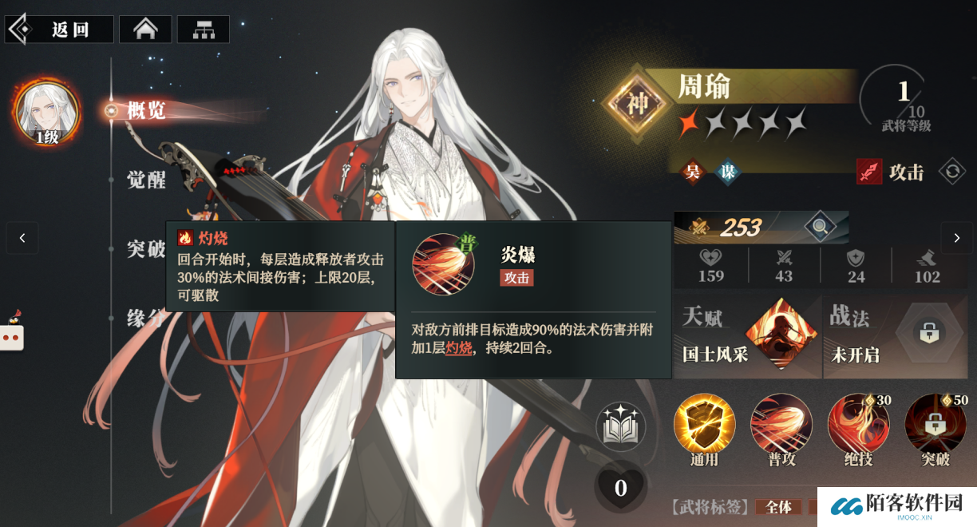Select the 绝技 skill icon
This screenshot has width=977, height=527.
pos(857,425)
